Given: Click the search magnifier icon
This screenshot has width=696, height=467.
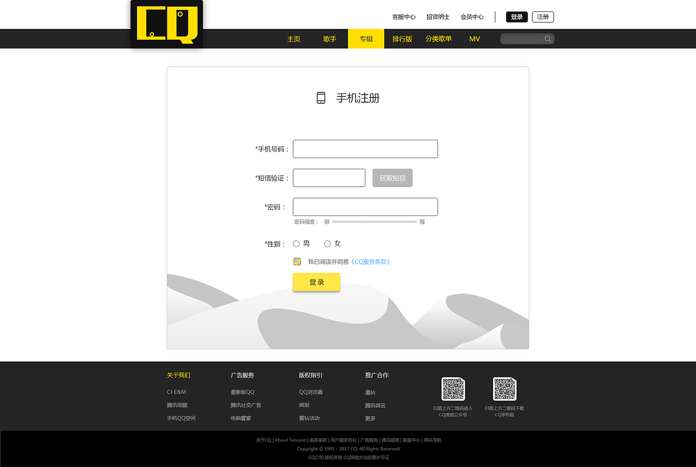Looking at the screenshot, I should 548,39.
